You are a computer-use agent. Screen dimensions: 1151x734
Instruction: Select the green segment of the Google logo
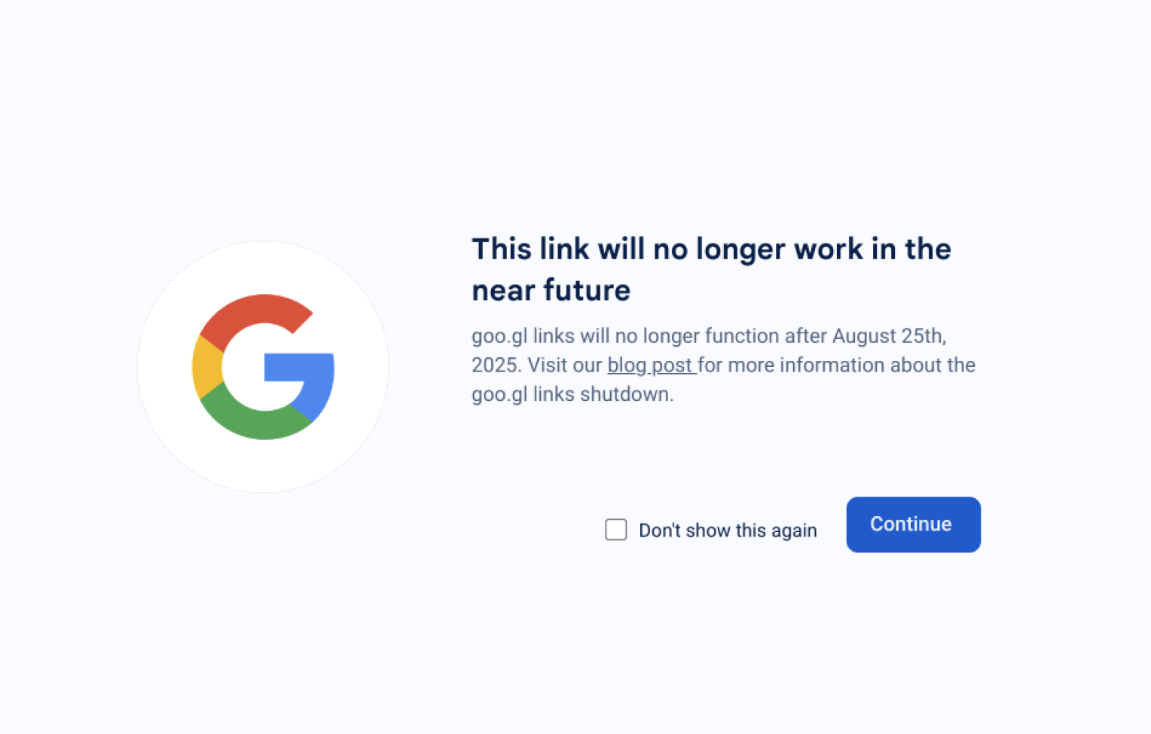pyautogui.click(x=260, y=422)
